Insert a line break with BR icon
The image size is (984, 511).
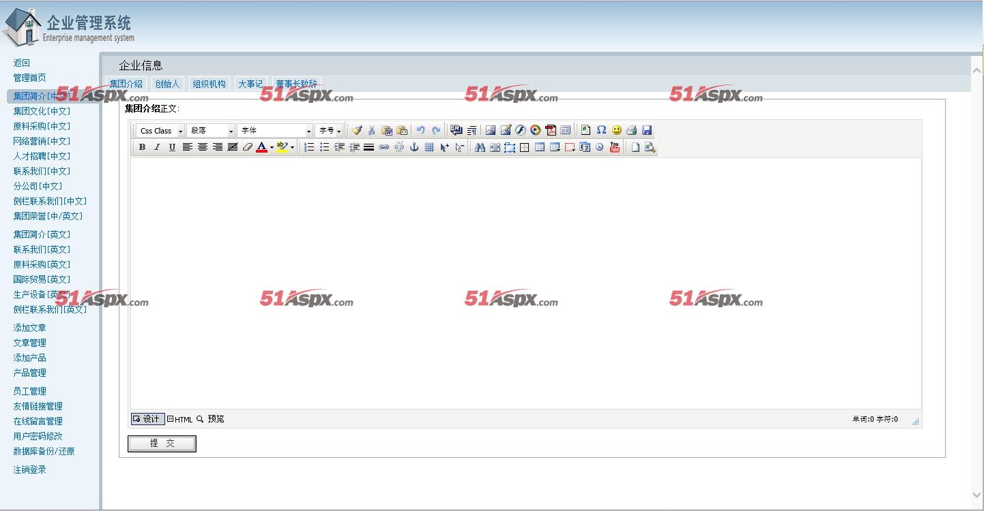click(x=457, y=130)
